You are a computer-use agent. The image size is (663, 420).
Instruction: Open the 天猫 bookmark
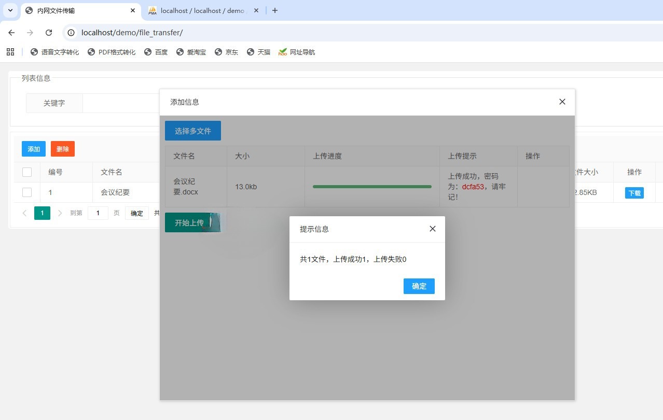coord(258,52)
